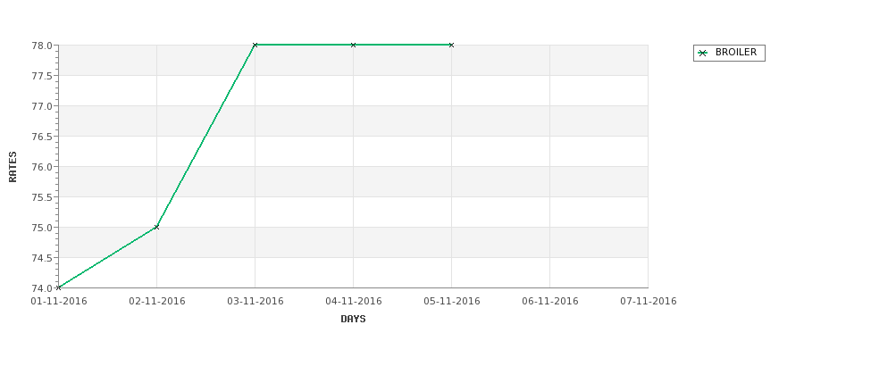The height and width of the screenshot is (383, 871).
Task: Click the data point marker at 02-11-2016
Action: point(156,227)
